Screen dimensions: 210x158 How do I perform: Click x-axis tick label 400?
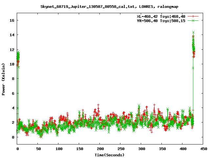[x=183, y=149]
